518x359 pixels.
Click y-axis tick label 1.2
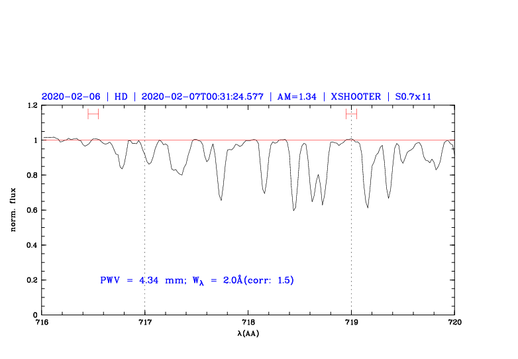click(x=31, y=105)
